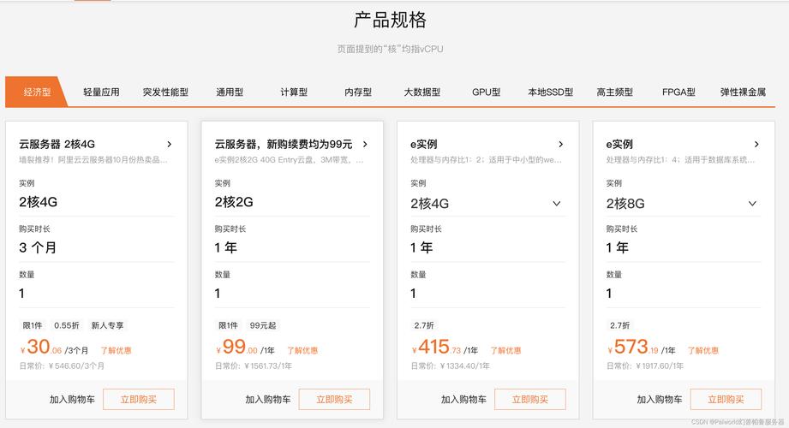The image size is (789, 428).
Task: Open arrow next to 新购续费均为99元 title
Action: click(365, 145)
